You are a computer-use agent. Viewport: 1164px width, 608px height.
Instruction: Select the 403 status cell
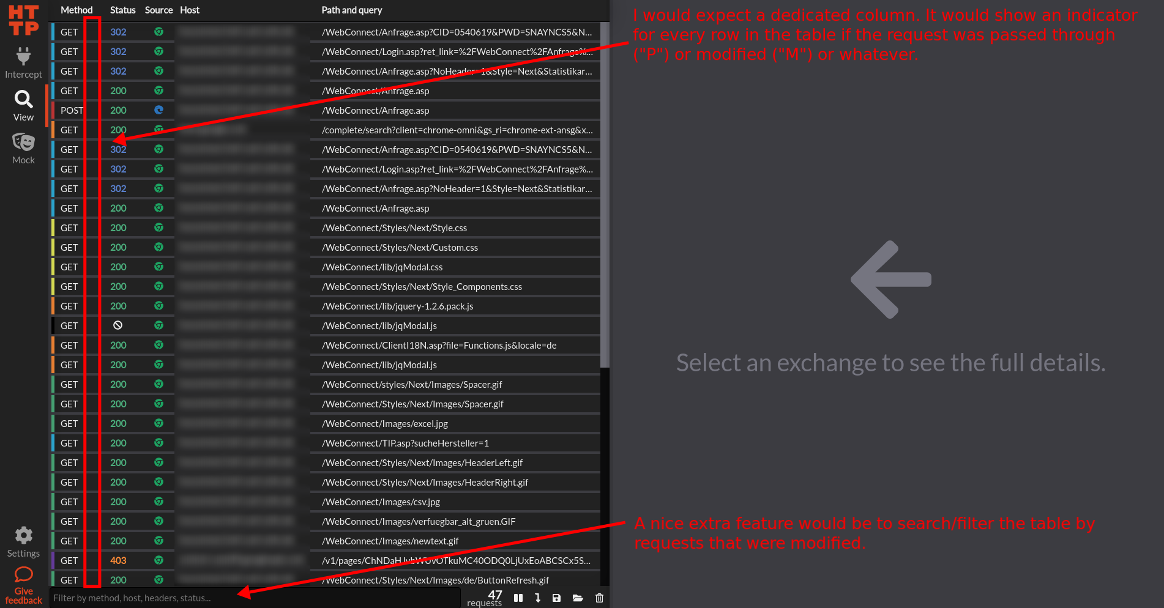pyautogui.click(x=118, y=560)
